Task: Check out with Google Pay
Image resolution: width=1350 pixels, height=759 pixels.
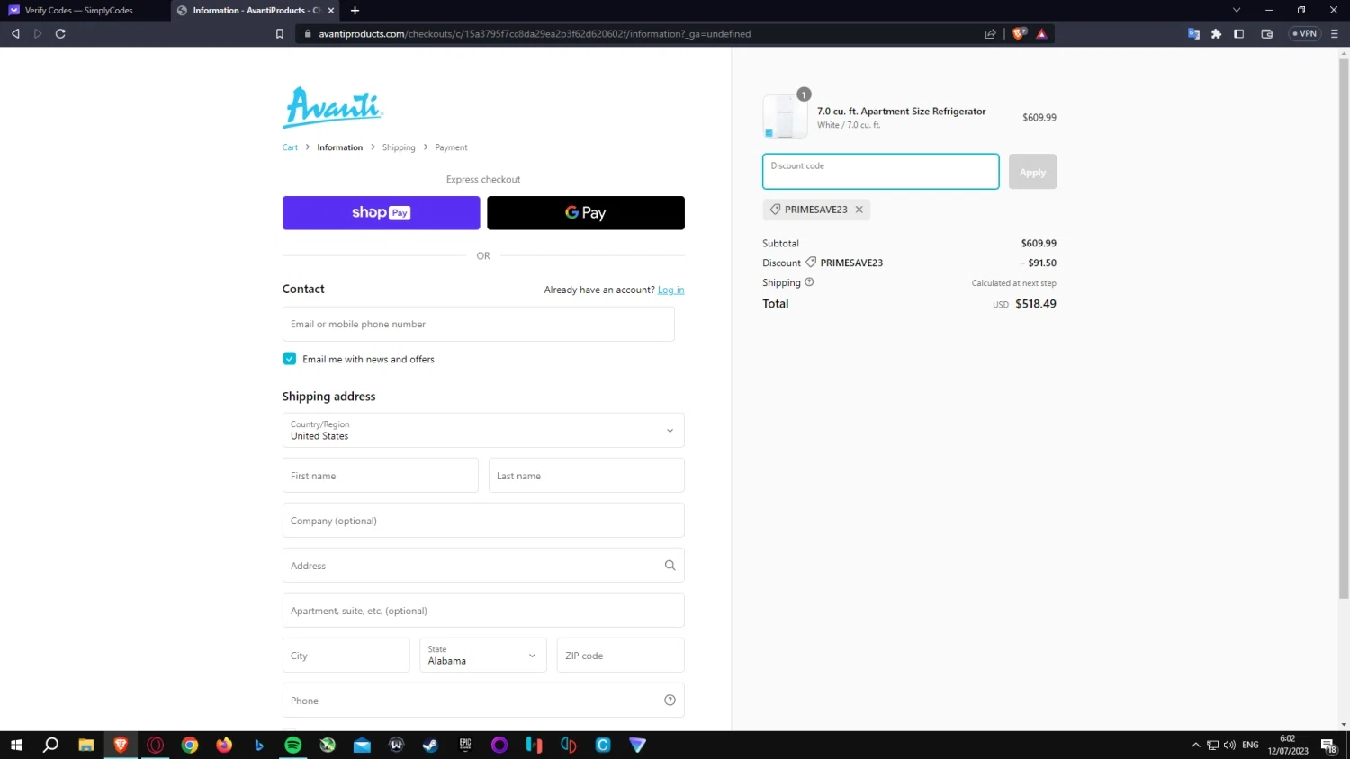Action: [x=586, y=213]
